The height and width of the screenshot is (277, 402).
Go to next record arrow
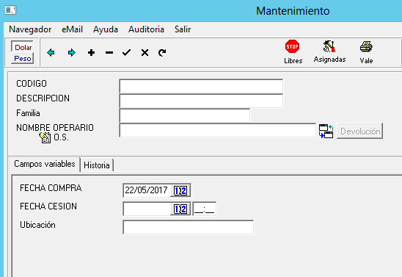[x=72, y=53]
